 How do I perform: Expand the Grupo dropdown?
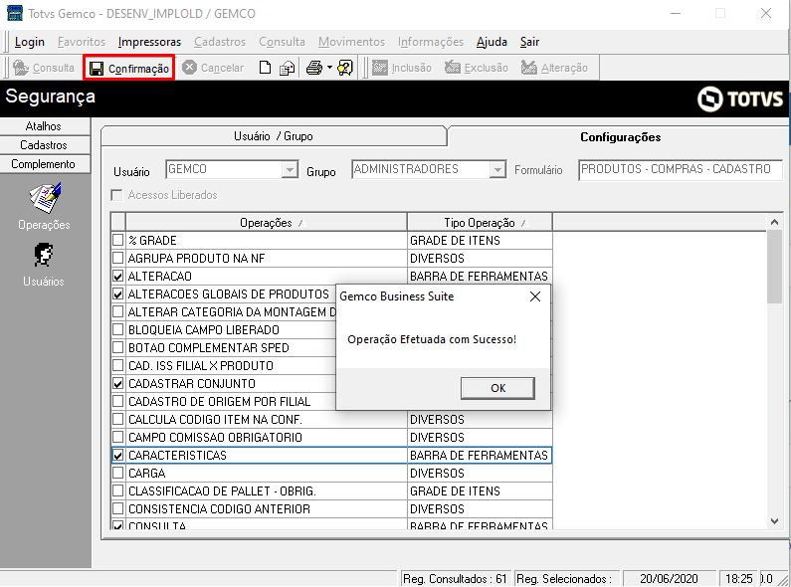pos(497,170)
